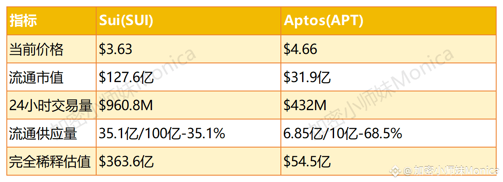The image size is (503, 182).
Task: Select the 指标 header cell
Action: 51,21
